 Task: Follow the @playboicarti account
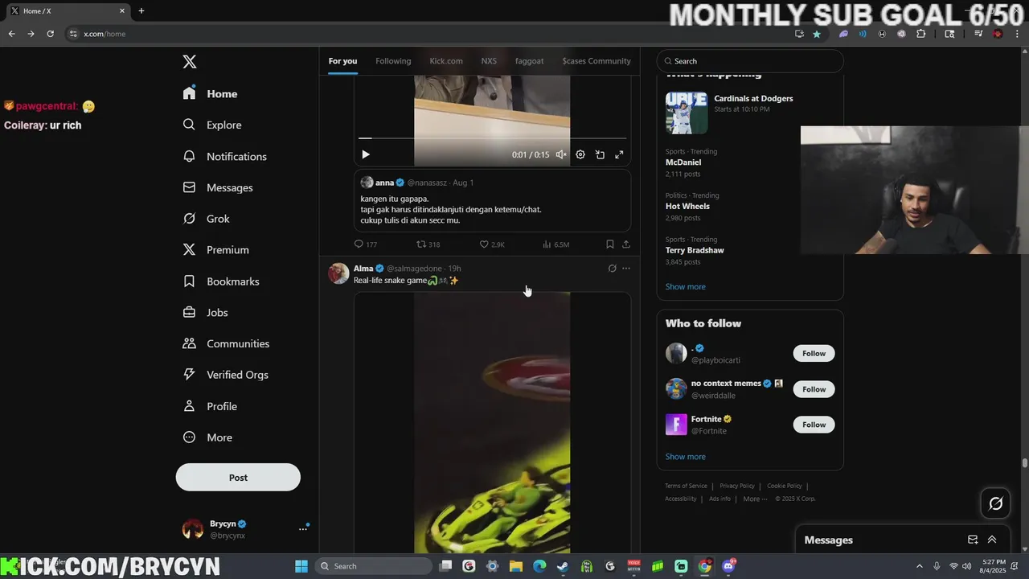tap(814, 353)
